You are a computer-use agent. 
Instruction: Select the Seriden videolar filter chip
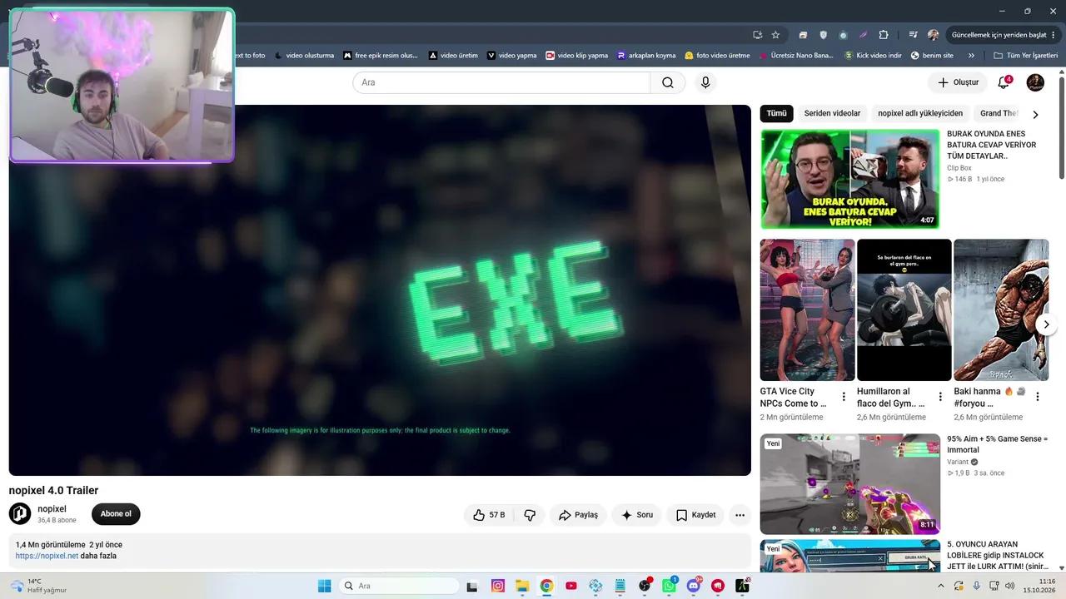tap(832, 113)
